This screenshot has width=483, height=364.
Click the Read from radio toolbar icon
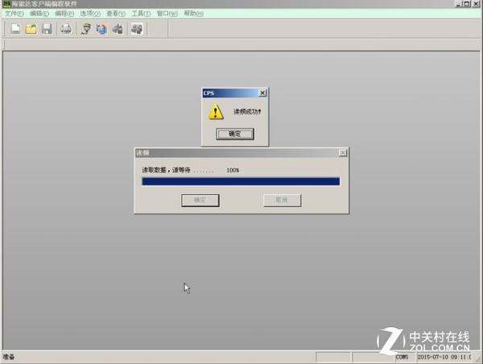[85, 29]
